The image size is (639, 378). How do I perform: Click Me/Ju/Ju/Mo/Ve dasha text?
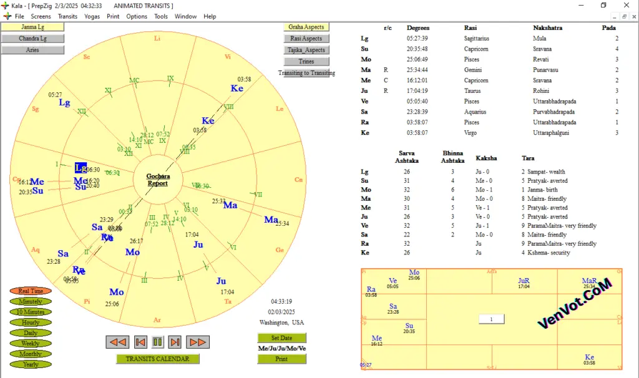pos(281,348)
